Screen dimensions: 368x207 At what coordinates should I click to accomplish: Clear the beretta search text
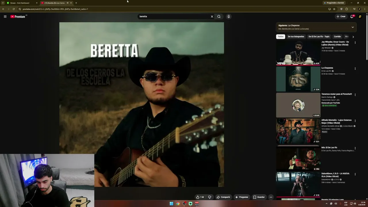(x=212, y=16)
